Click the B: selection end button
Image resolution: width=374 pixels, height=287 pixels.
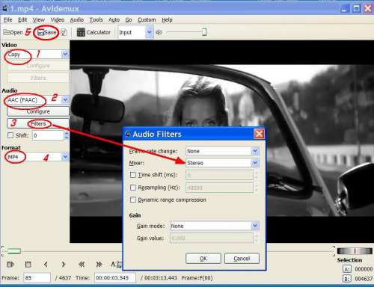pos(347,279)
